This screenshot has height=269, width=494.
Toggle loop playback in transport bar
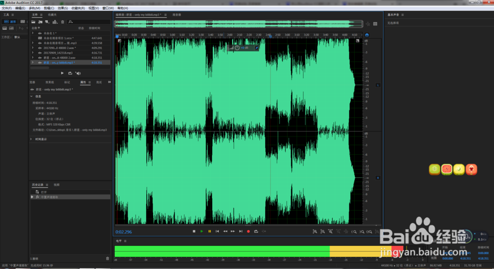point(256,231)
